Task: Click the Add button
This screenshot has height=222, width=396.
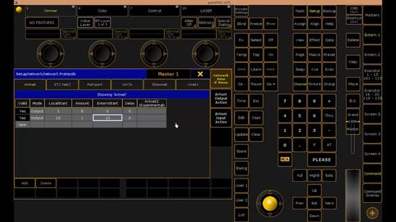Action: click(25, 183)
